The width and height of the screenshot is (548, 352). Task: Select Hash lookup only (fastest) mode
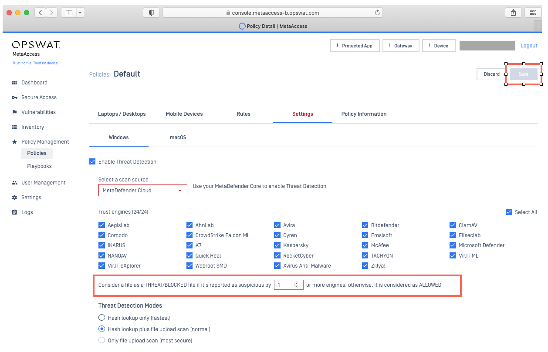point(102,318)
